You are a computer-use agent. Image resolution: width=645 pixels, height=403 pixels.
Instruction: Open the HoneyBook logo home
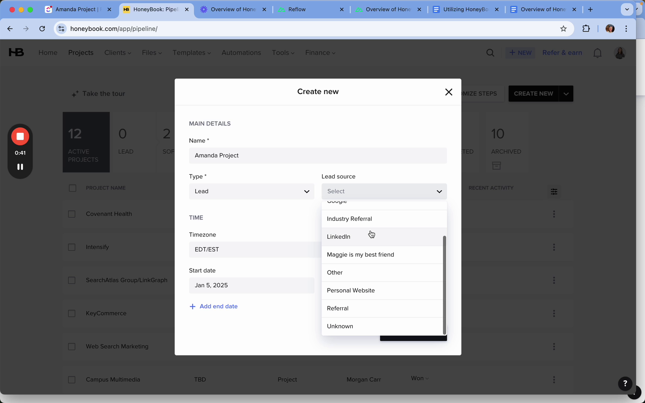click(x=16, y=53)
